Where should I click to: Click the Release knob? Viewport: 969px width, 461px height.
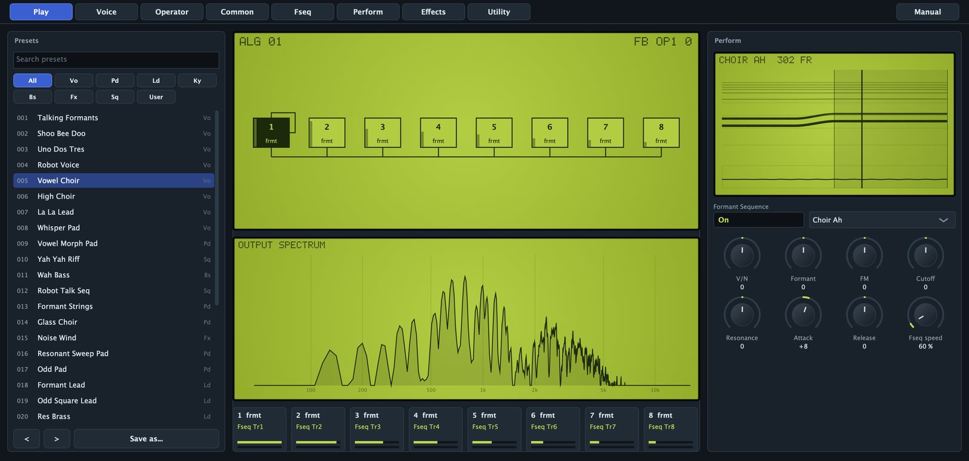[864, 314]
